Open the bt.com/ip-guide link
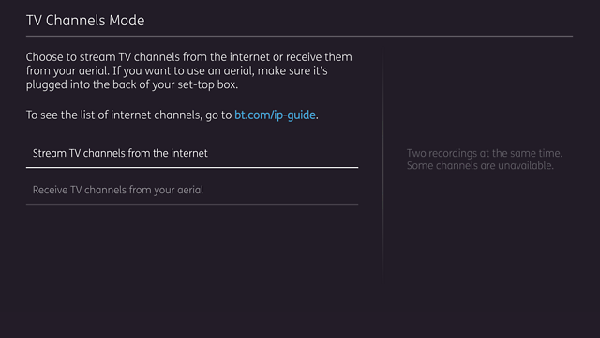 275,115
